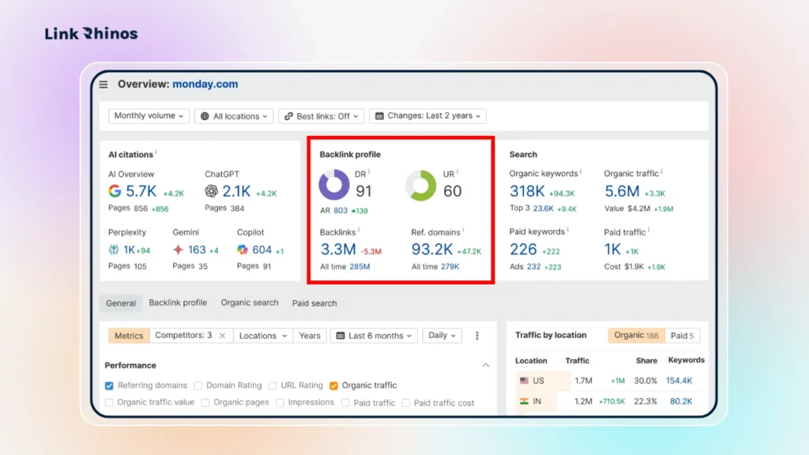This screenshot has width=809, height=455.
Task: Select the General tab
Action: pyautogui.click(x=121, y=303)
